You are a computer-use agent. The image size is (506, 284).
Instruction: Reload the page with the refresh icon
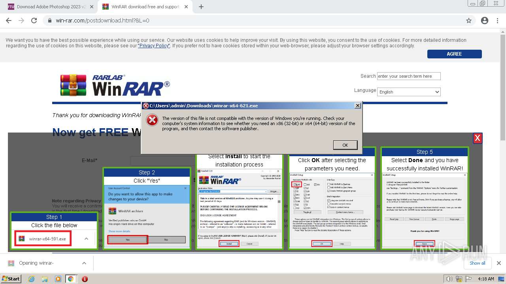coord(34,21)
